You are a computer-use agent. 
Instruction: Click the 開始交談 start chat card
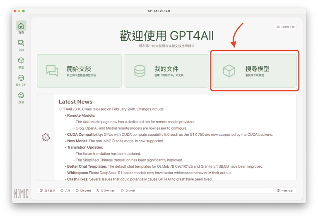(x=79, y=71)
